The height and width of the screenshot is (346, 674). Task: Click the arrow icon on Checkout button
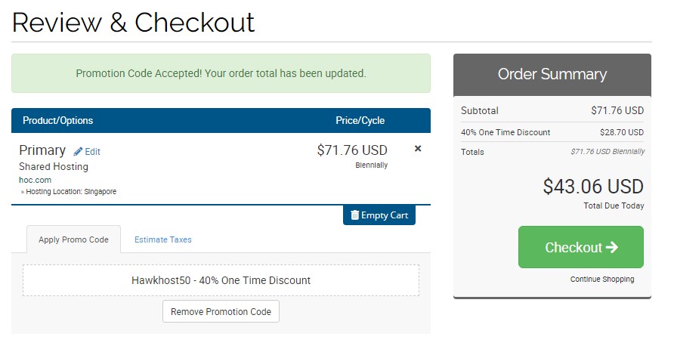point(612,247)
